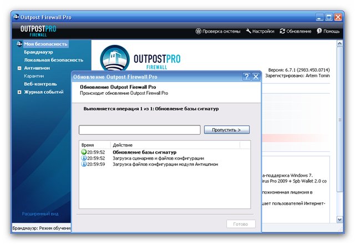The image size is (355, 244).
Task: Expand the Журнал событий tree node
Action: 19,92
